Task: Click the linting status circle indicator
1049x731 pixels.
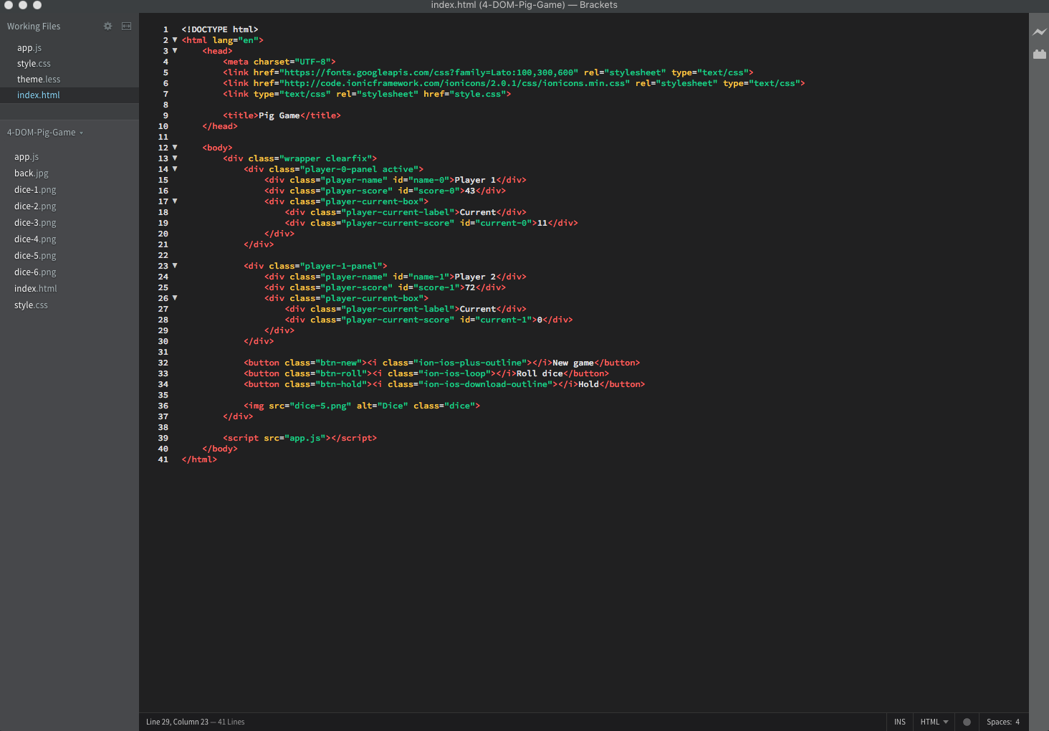Action: click(967, 722)
